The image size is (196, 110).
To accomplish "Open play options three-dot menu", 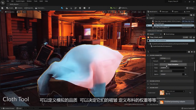I will coord(117,8).
